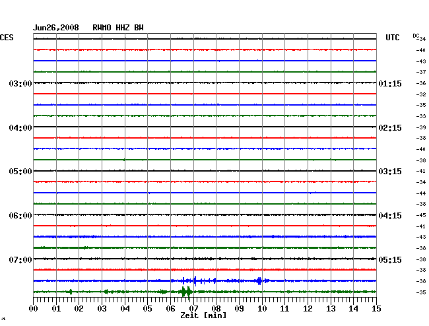Click the DC offset value -33
429x326 pixels.
pyautogui.click(x=421, y=116)
